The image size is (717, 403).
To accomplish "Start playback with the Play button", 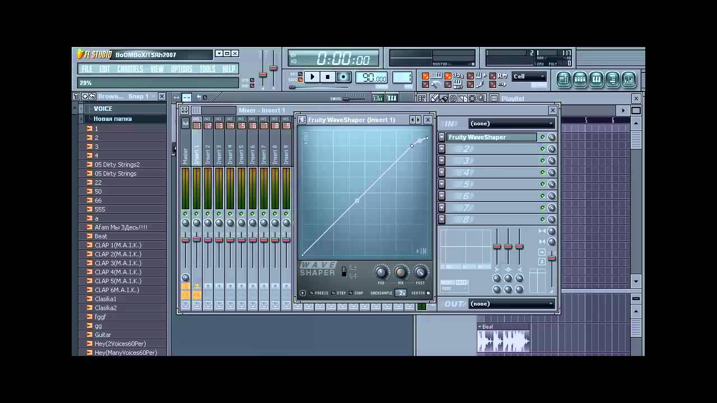I will (313, 77).
